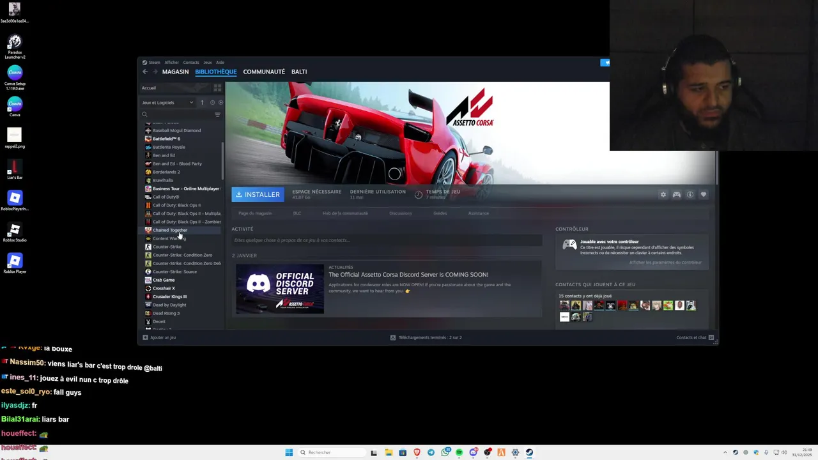Click the game info icon

tap(690, 194)
